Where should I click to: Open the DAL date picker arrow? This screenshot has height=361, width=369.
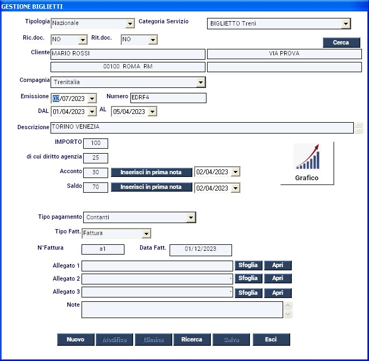pyautogui.click(x=92, y=112)
